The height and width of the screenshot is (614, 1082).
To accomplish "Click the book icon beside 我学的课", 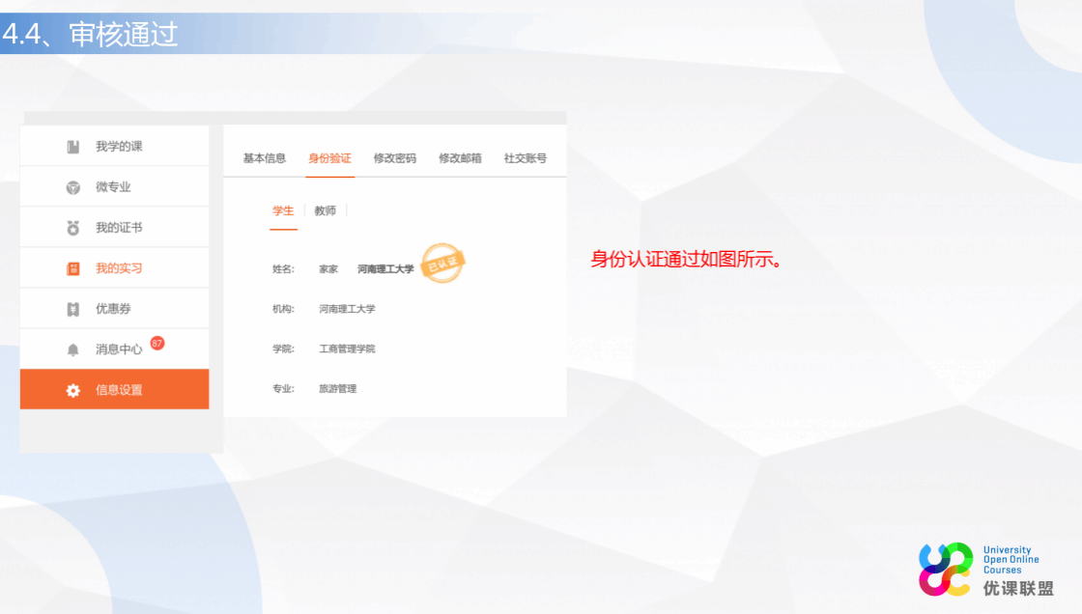I will pos(73,147).
